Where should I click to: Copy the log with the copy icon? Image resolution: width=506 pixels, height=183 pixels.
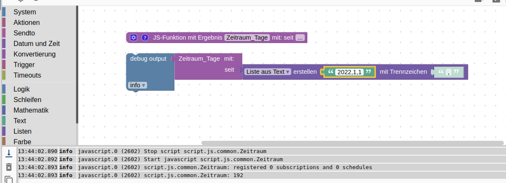[9, 180]
